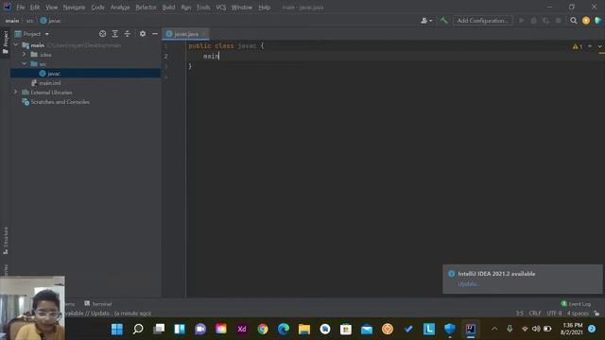The height and width of the screenshot is (340, 605).
Task: Click the Update link in notification
Action: (x=469, y=284)
